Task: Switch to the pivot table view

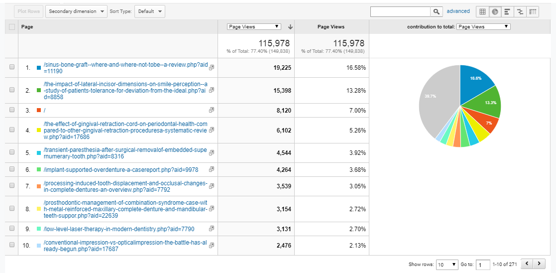Action: click(x=533, y=11)
